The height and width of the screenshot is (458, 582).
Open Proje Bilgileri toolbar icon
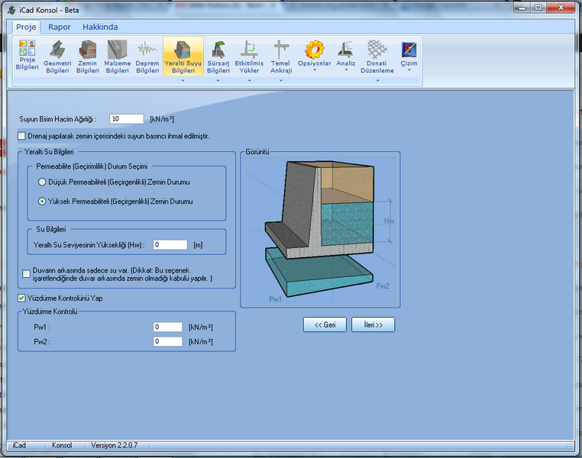(x=27, y=54)
